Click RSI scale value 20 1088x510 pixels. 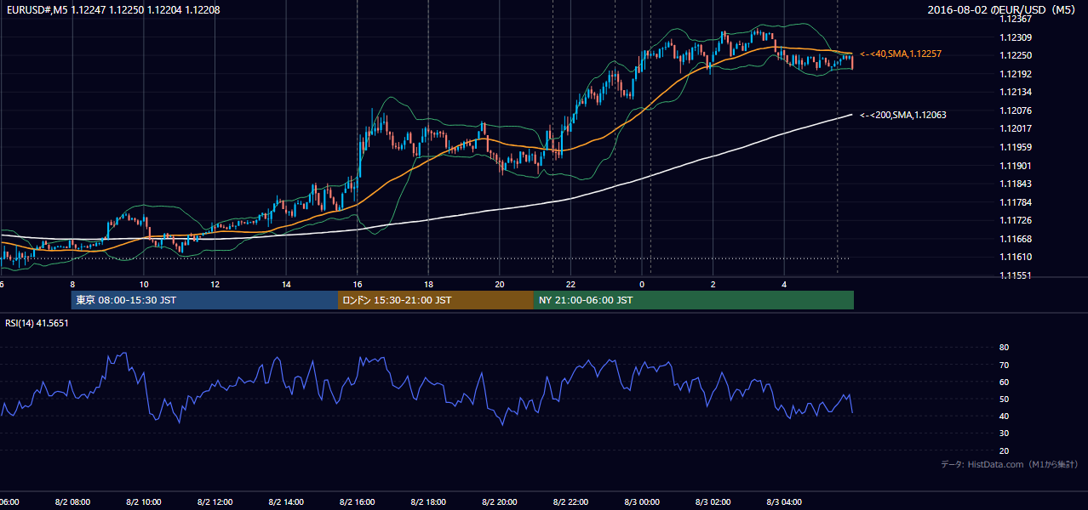1004,450
